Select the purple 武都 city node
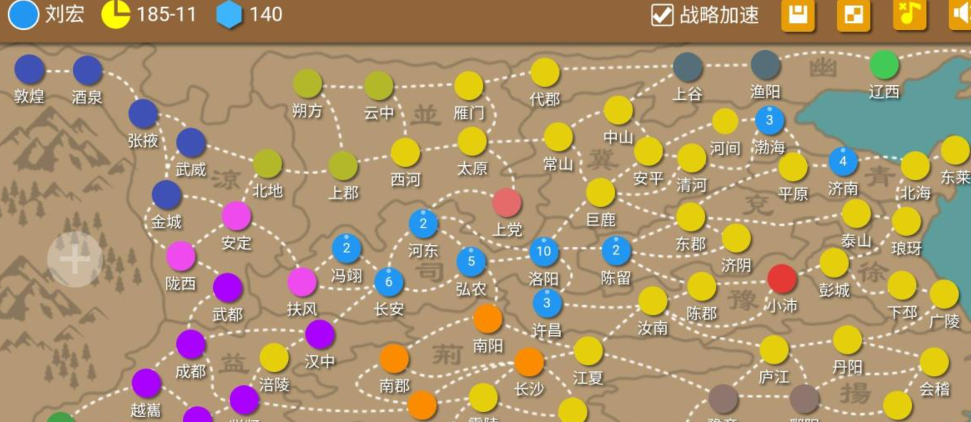 (x=228, y=287)
